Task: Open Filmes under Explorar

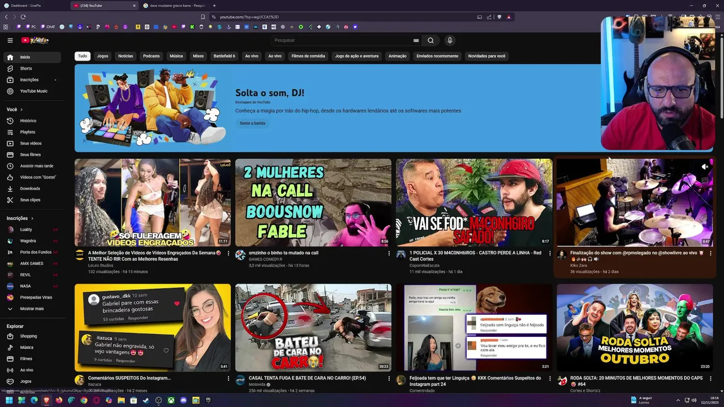Action: click(x=33, y=358)
